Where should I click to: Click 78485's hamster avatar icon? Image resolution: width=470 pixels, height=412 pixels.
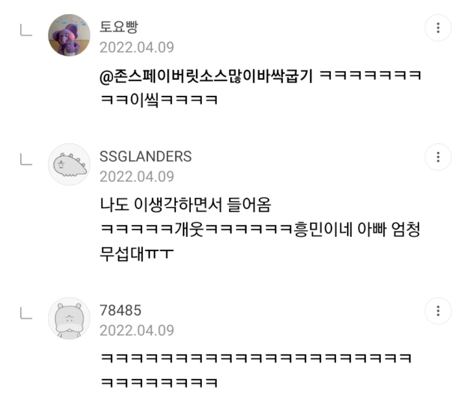[69, 318]
